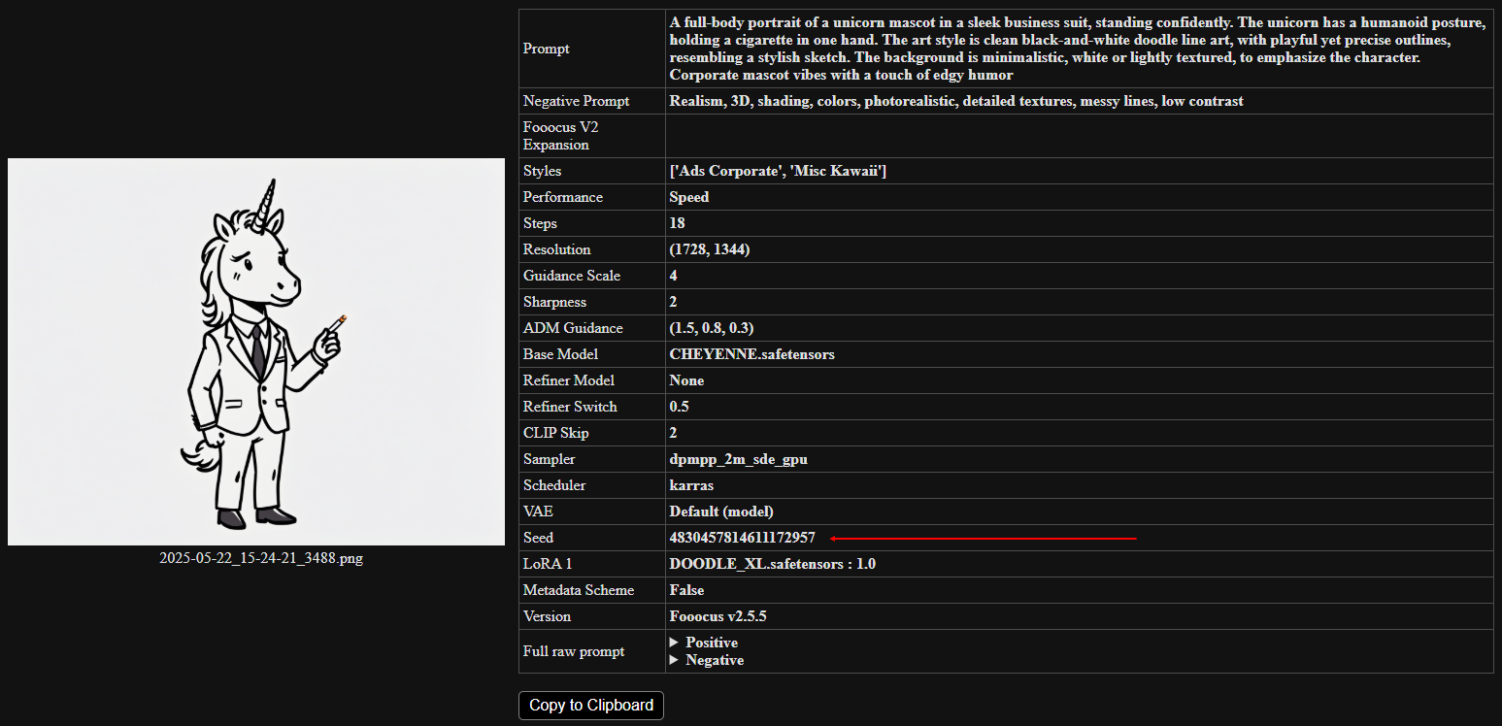Click the Styles value 'Ads Corporate', 'Misc Kawaii'
The image size is (1502, 726).
tap(778, 171)
